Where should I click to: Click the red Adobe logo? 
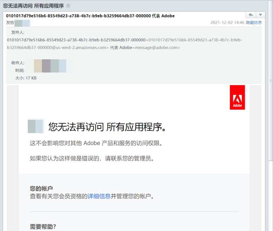click(237, 97)
